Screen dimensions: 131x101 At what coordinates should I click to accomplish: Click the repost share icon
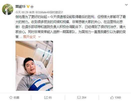(x=46, y=97)
